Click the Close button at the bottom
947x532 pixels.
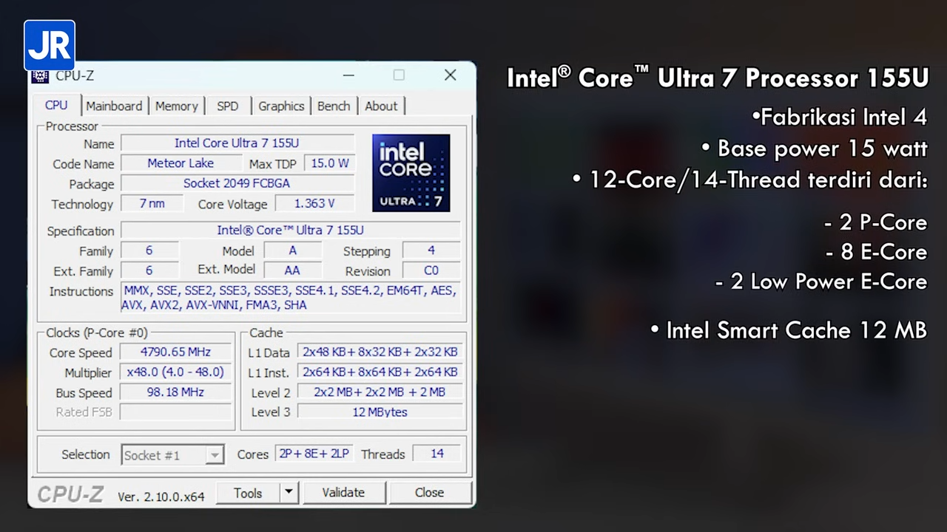click(x=430, y=492)
